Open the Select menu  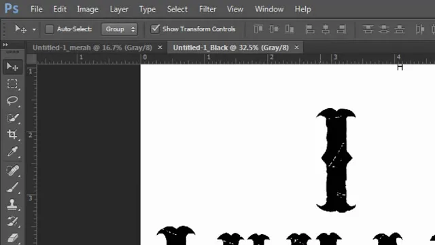pos(177,9)
